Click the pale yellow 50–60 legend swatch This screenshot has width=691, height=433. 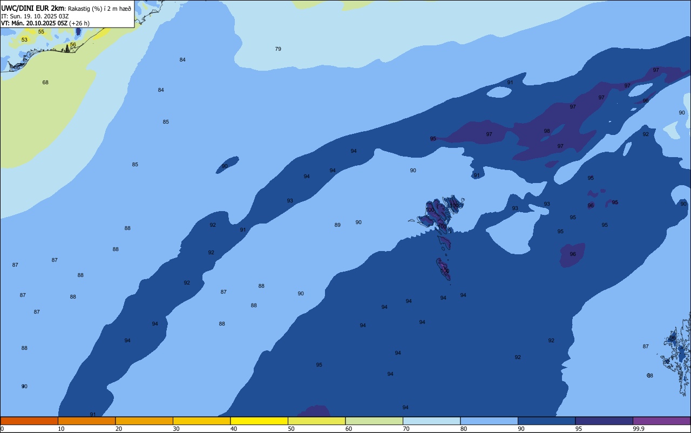pyautogui.click(x=316, y=421)
